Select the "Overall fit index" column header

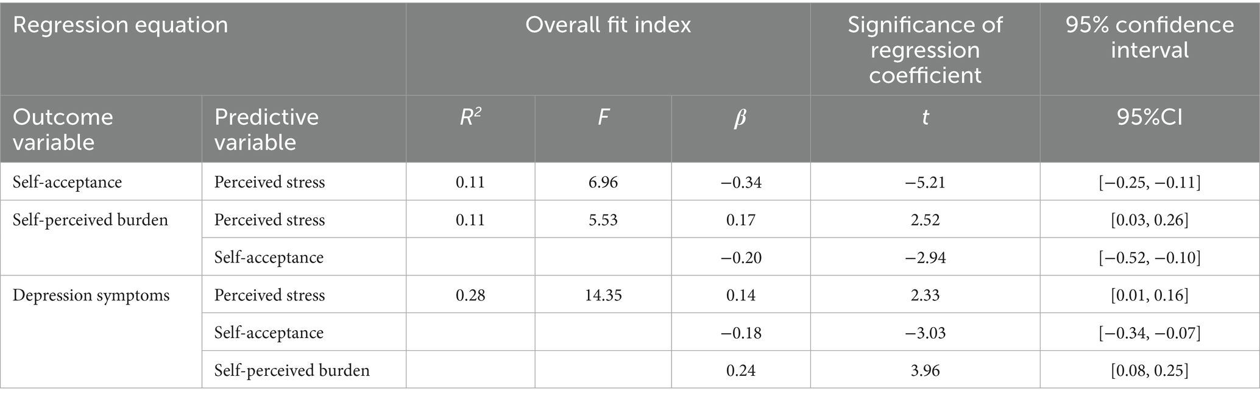(608, 26)
